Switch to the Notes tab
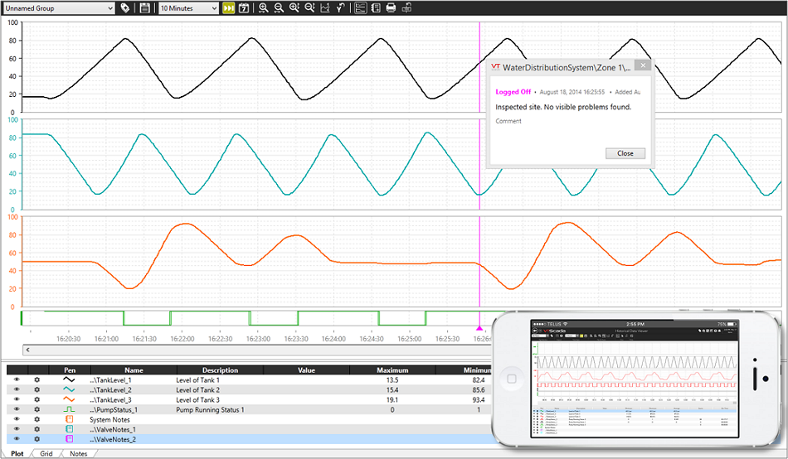The height and width of the screenshot is (459, 788). (78, 453)
